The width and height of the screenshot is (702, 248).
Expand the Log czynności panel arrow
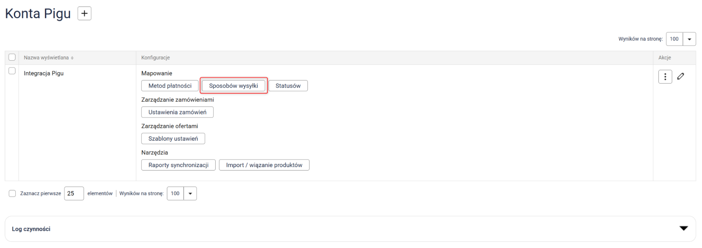[x=683, y=228]
